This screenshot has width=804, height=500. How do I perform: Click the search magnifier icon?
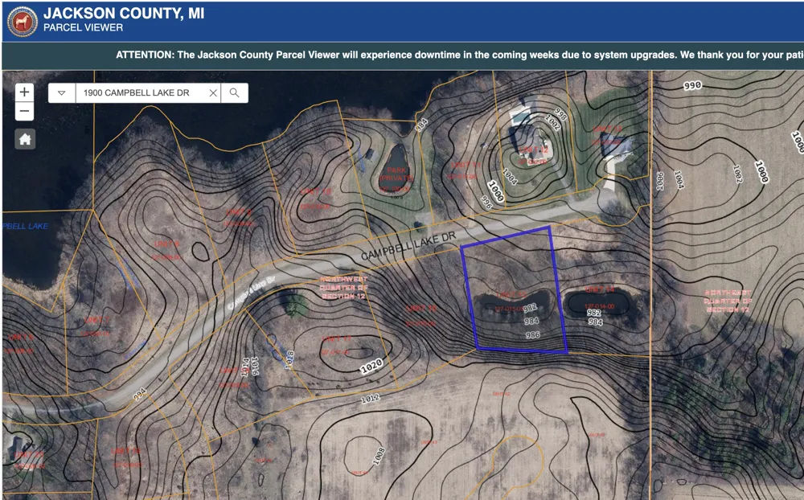click(x=234, y=92)
